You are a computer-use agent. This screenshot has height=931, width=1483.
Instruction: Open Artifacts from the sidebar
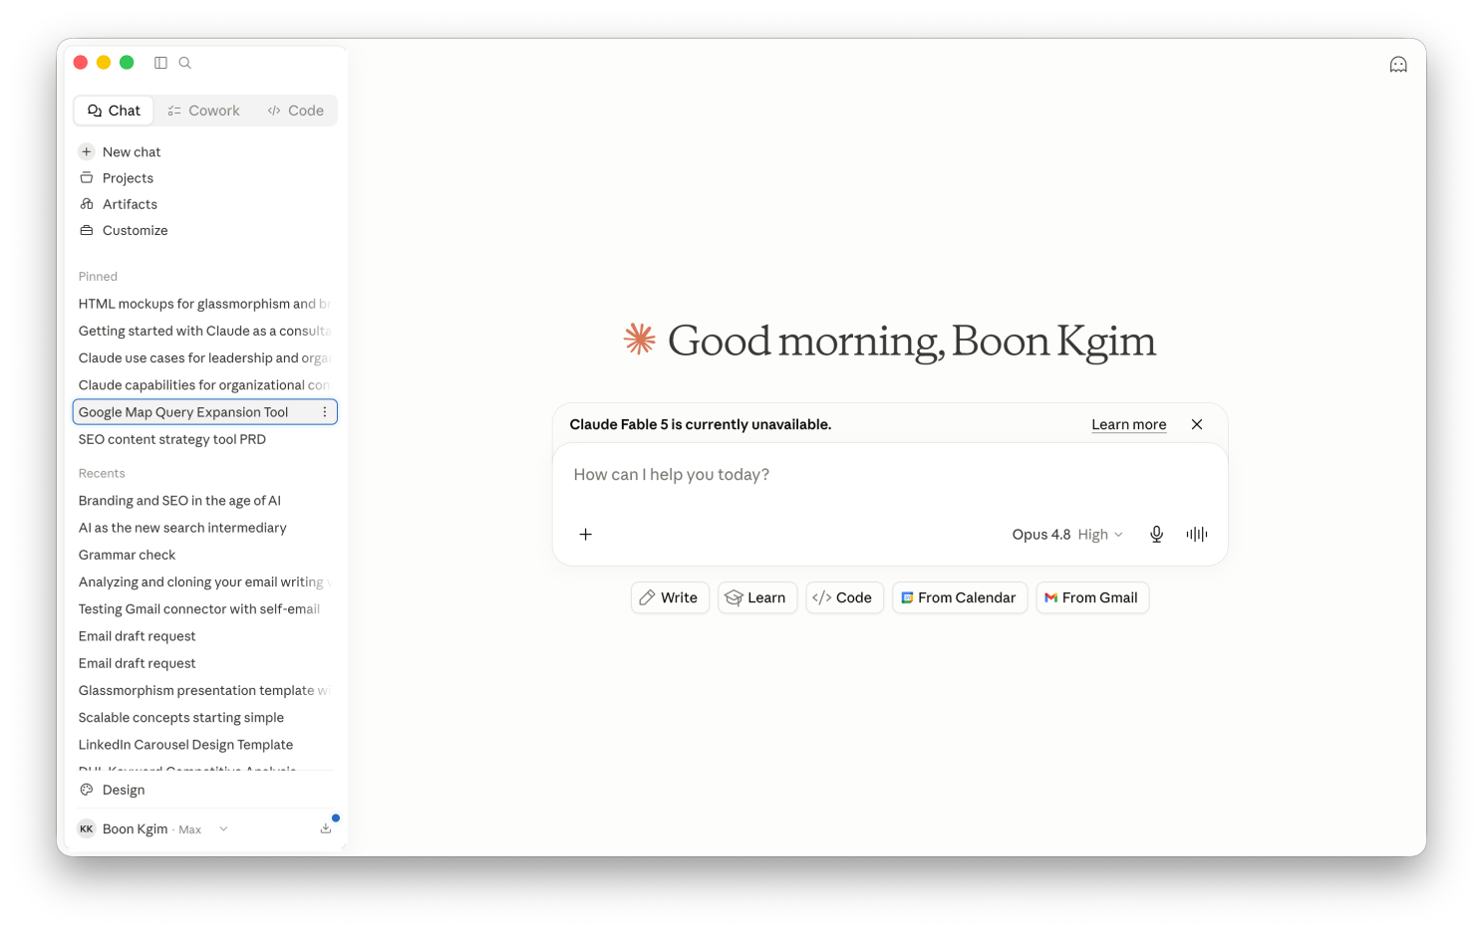point(205,204)
